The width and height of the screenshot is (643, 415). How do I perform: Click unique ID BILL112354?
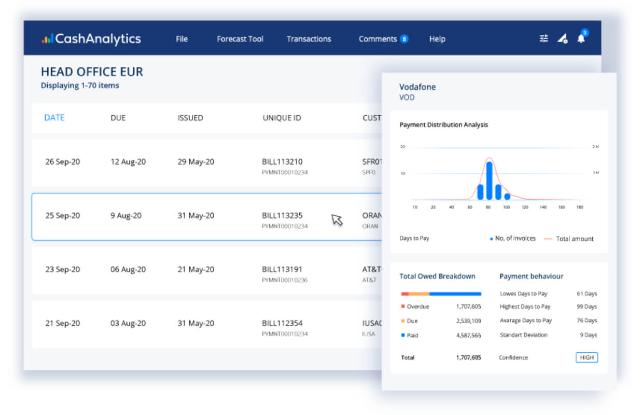[x=282, y=323]
